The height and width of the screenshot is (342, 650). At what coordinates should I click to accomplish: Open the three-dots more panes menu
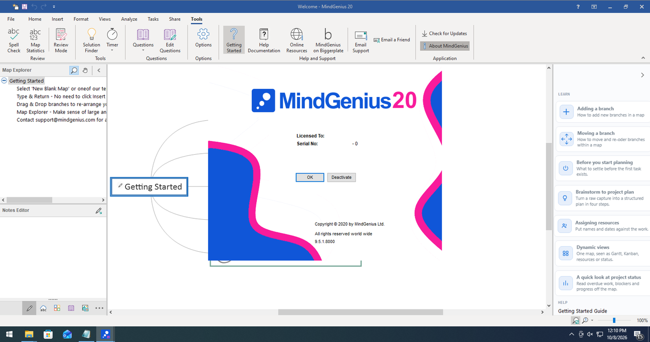click(x=99, y=308)
